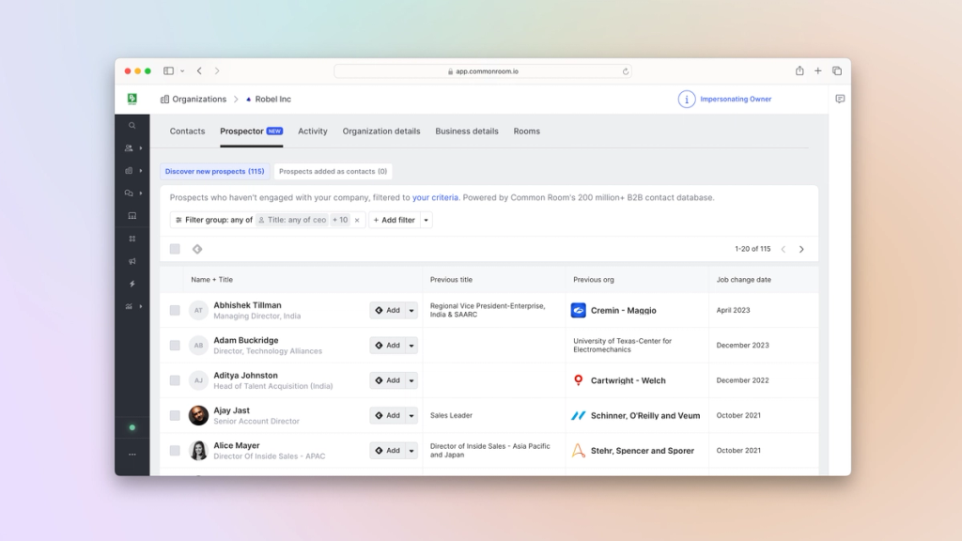This screenshot has width=962, height=541.
Task: Remove the Title filter with the x
Action: pyautogui.click(x=357, y=220)
